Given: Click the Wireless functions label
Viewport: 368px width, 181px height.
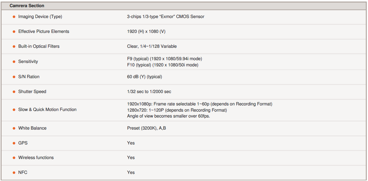Looking at the screenshot, I should click(x=36, y=157).
